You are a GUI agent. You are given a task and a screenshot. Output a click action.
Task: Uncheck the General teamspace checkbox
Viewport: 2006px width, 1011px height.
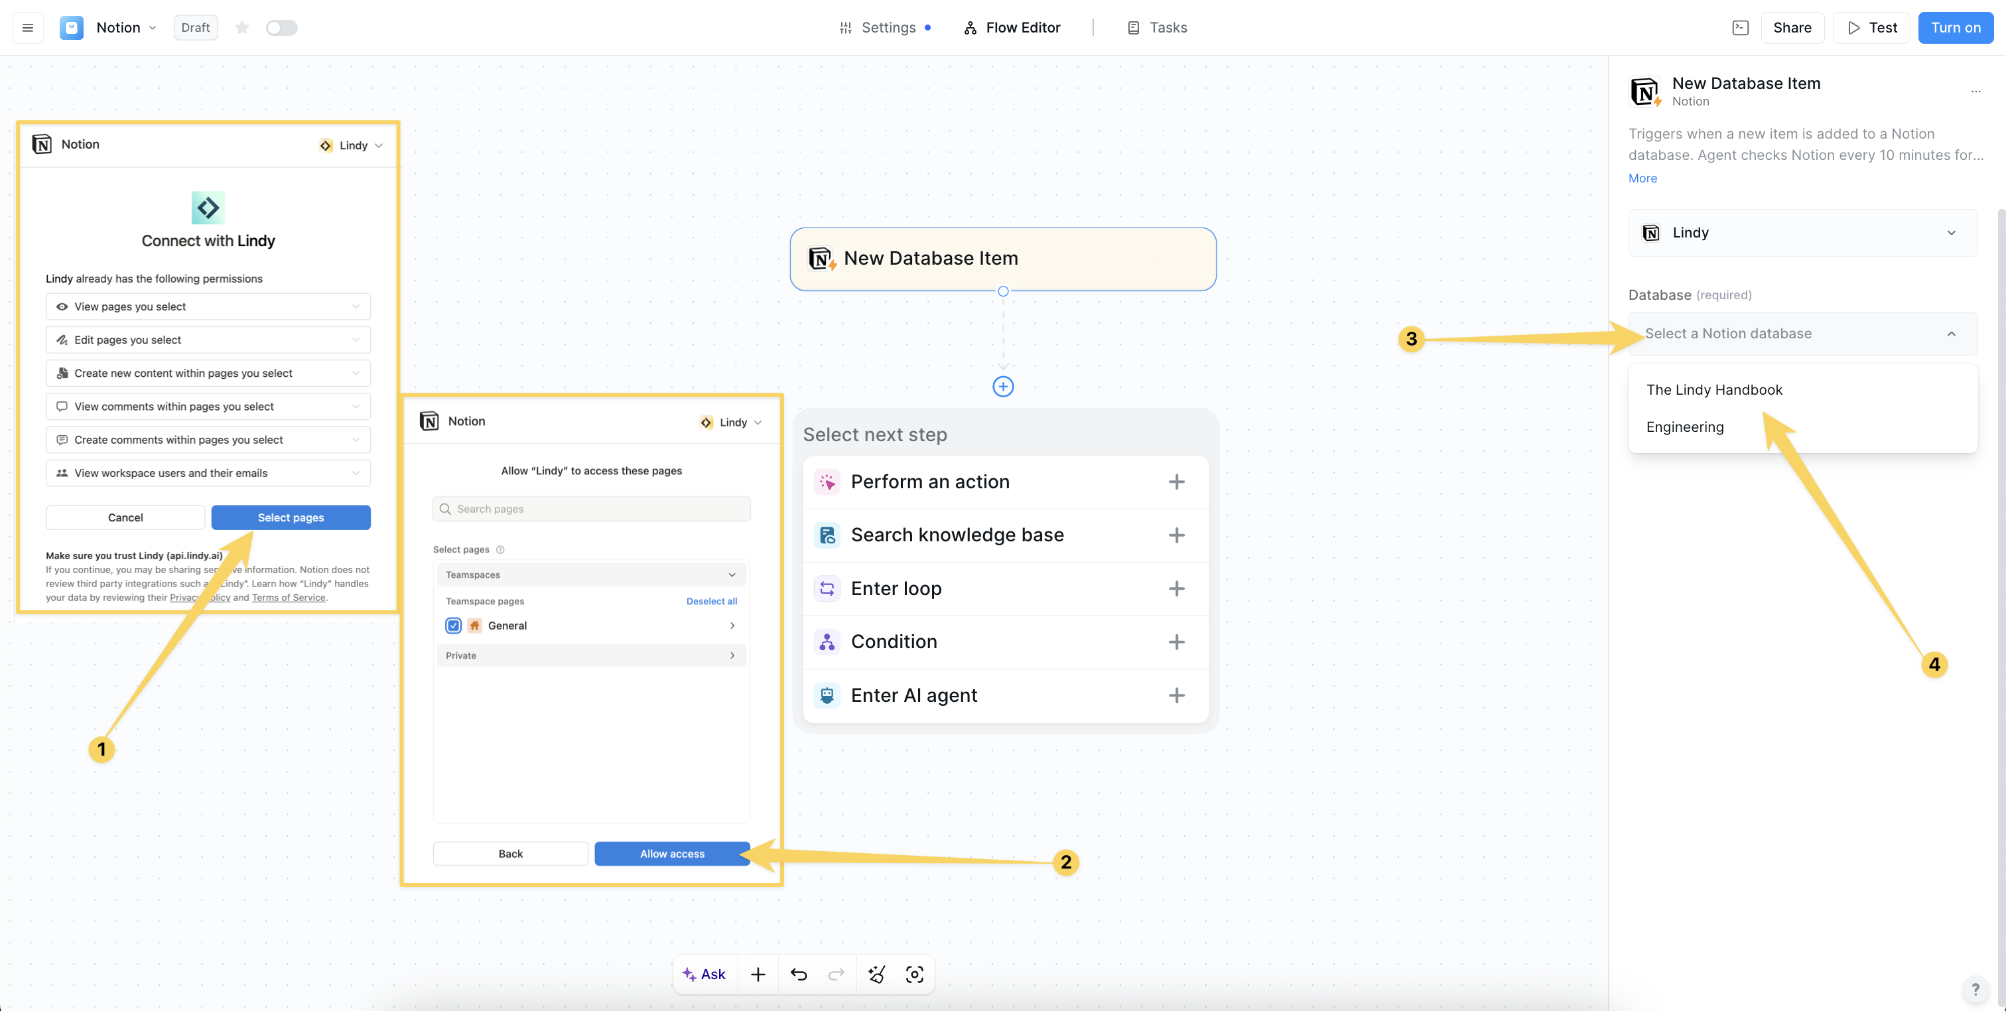453,626
